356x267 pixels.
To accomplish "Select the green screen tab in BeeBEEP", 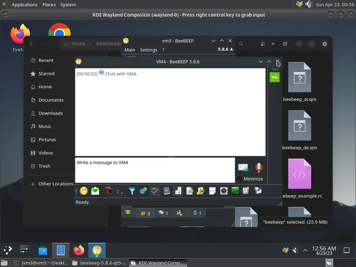I will [x=128, y=213].
